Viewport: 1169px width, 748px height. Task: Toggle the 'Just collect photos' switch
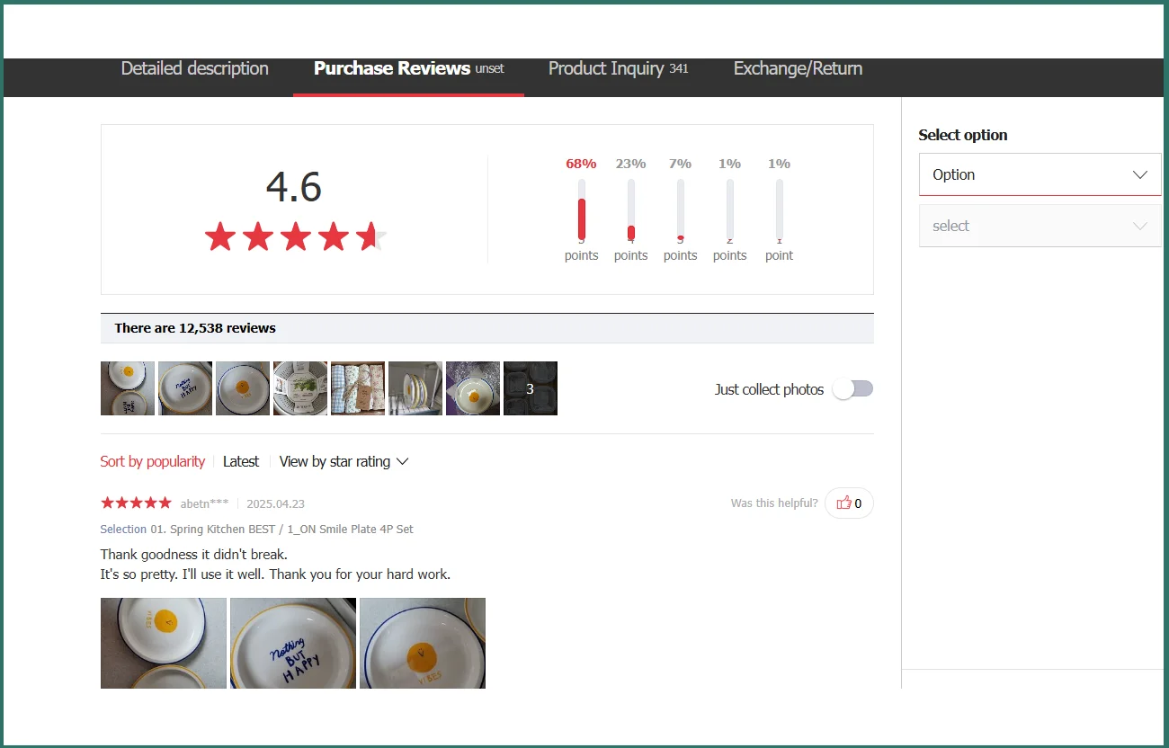coord(852,388)
